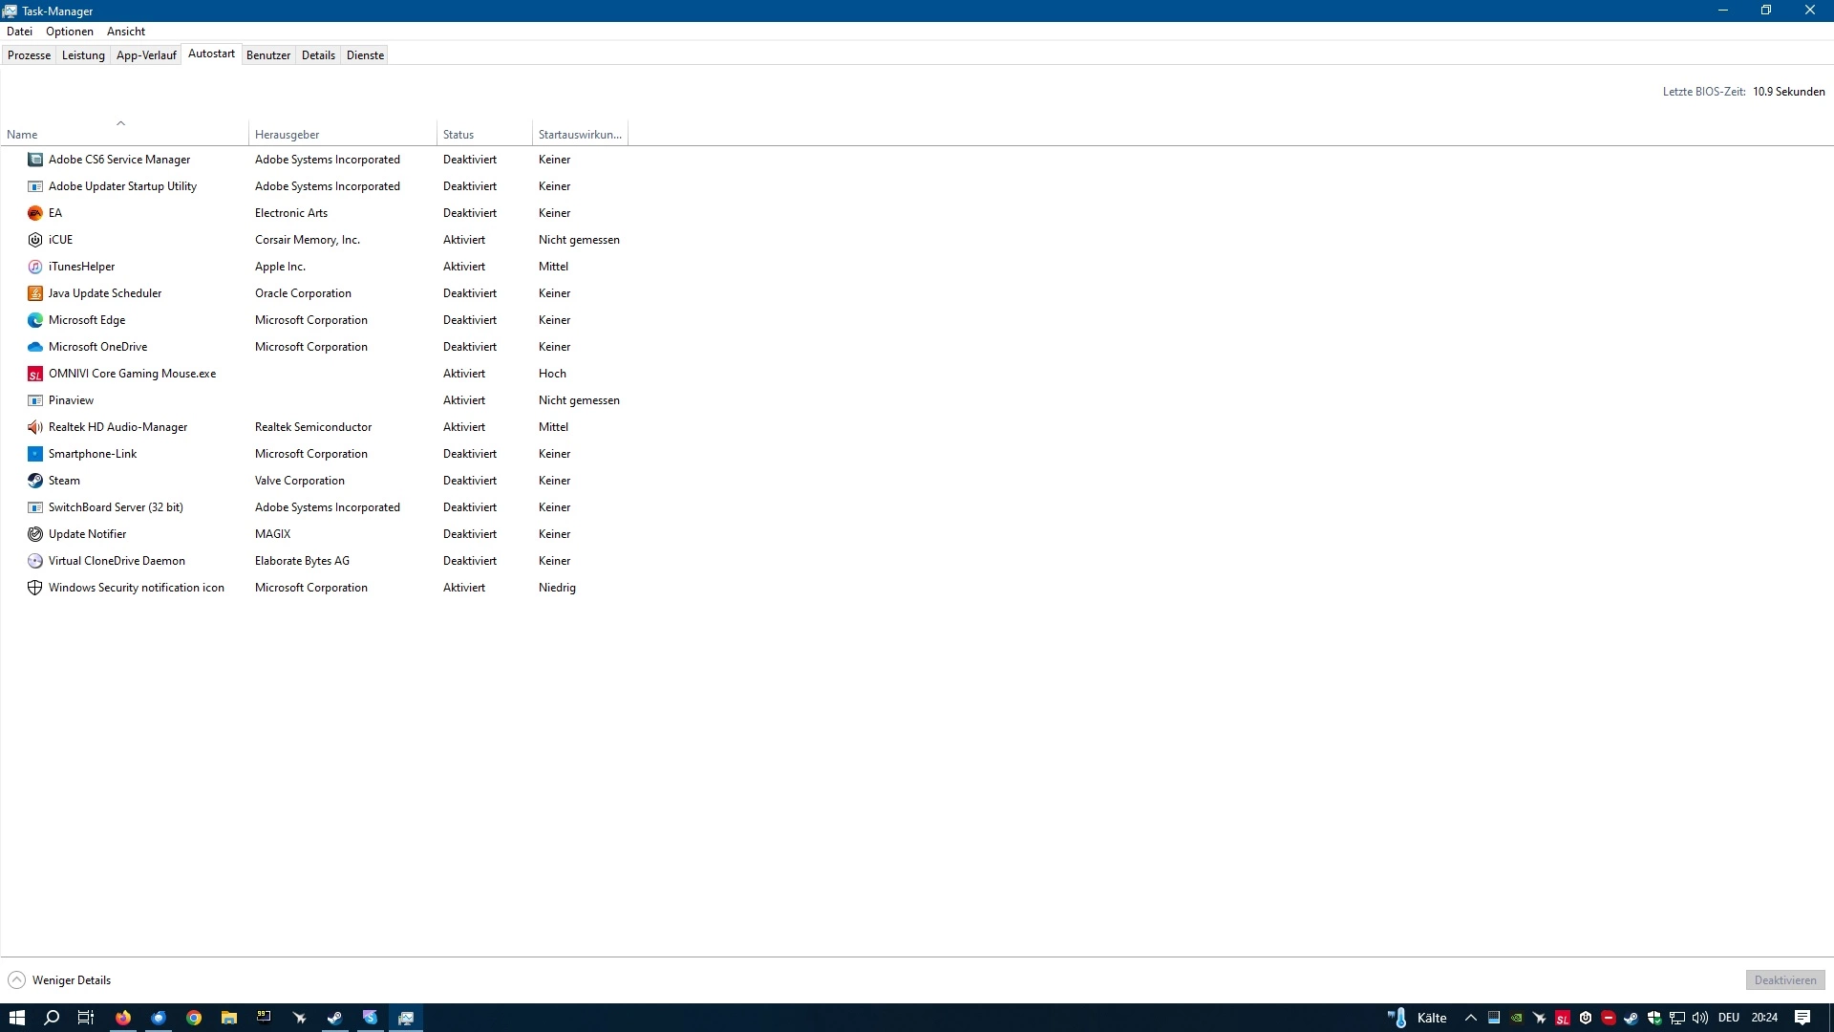Click the Hoch impact value

click(x=552, y=374)
